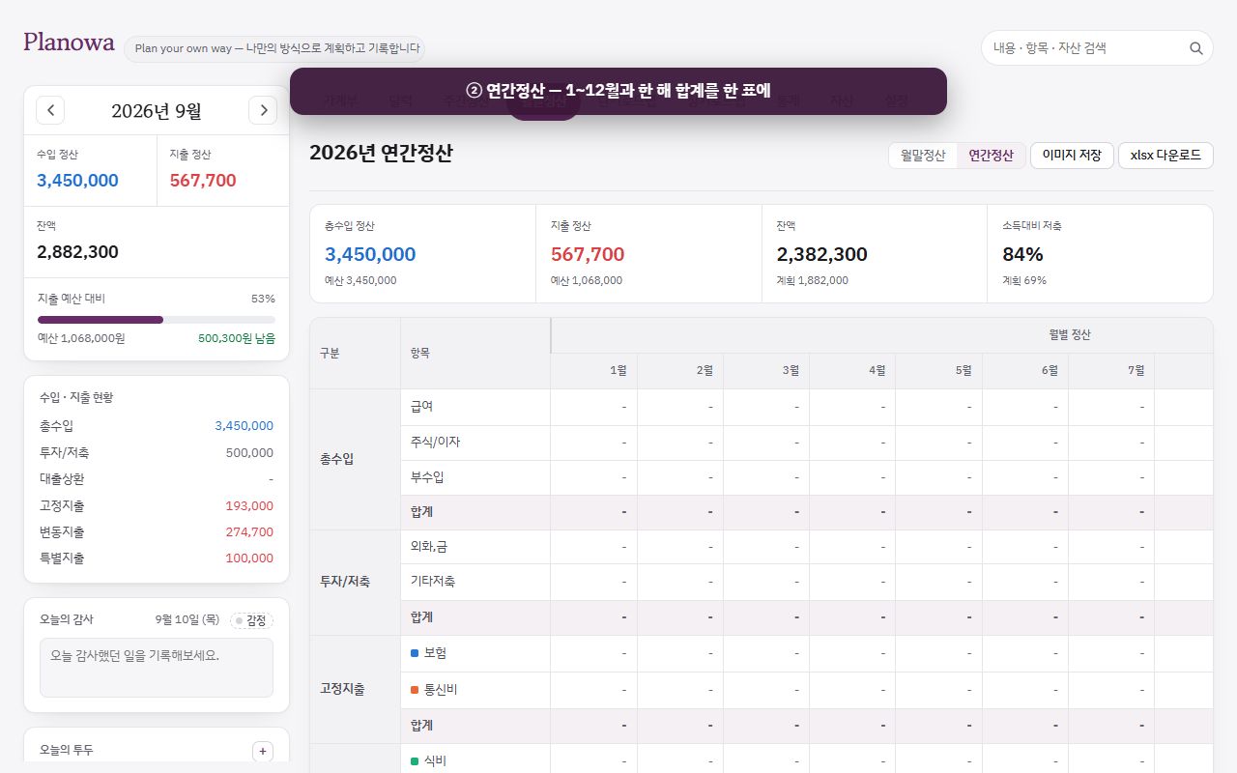Click the 예산 1,068,000 note in the 지출 정산 card
The image size is (1237, 773).
(587, 280)
